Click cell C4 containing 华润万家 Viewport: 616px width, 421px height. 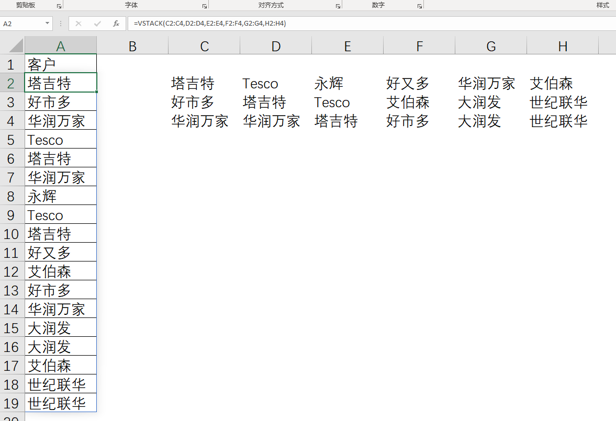click(204, 121)
